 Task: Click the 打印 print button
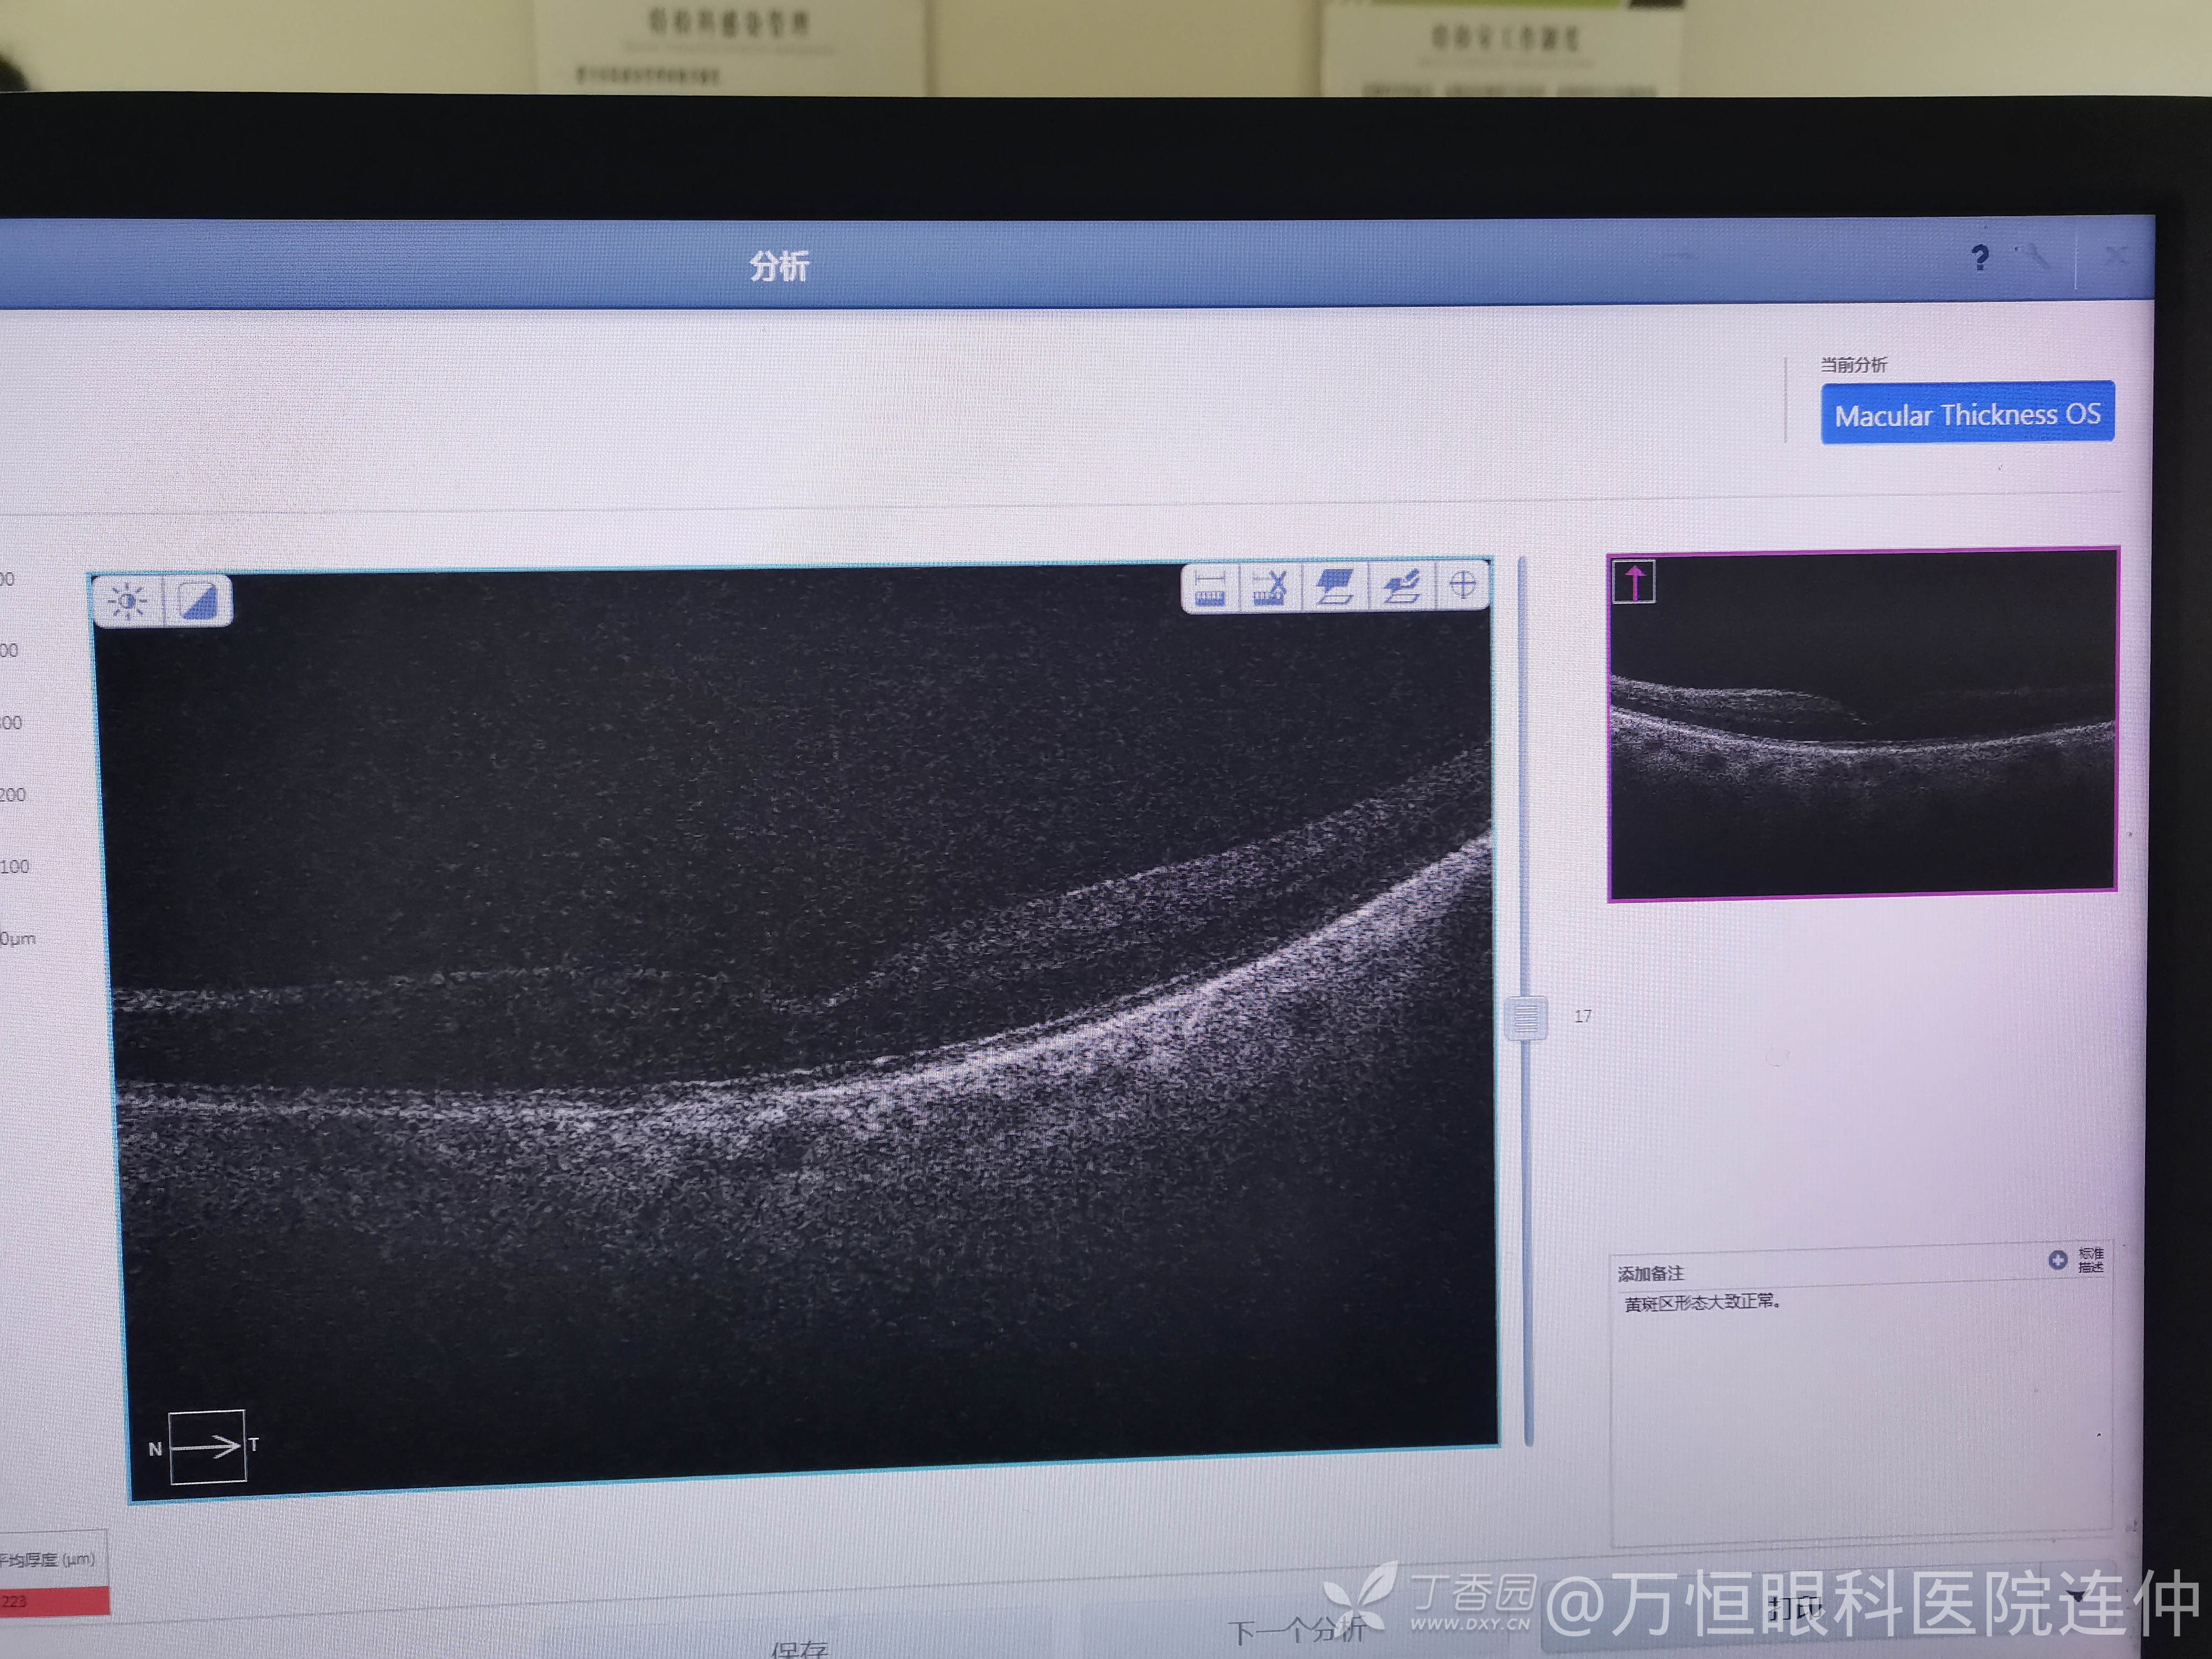click(x=1795, y=1608)
